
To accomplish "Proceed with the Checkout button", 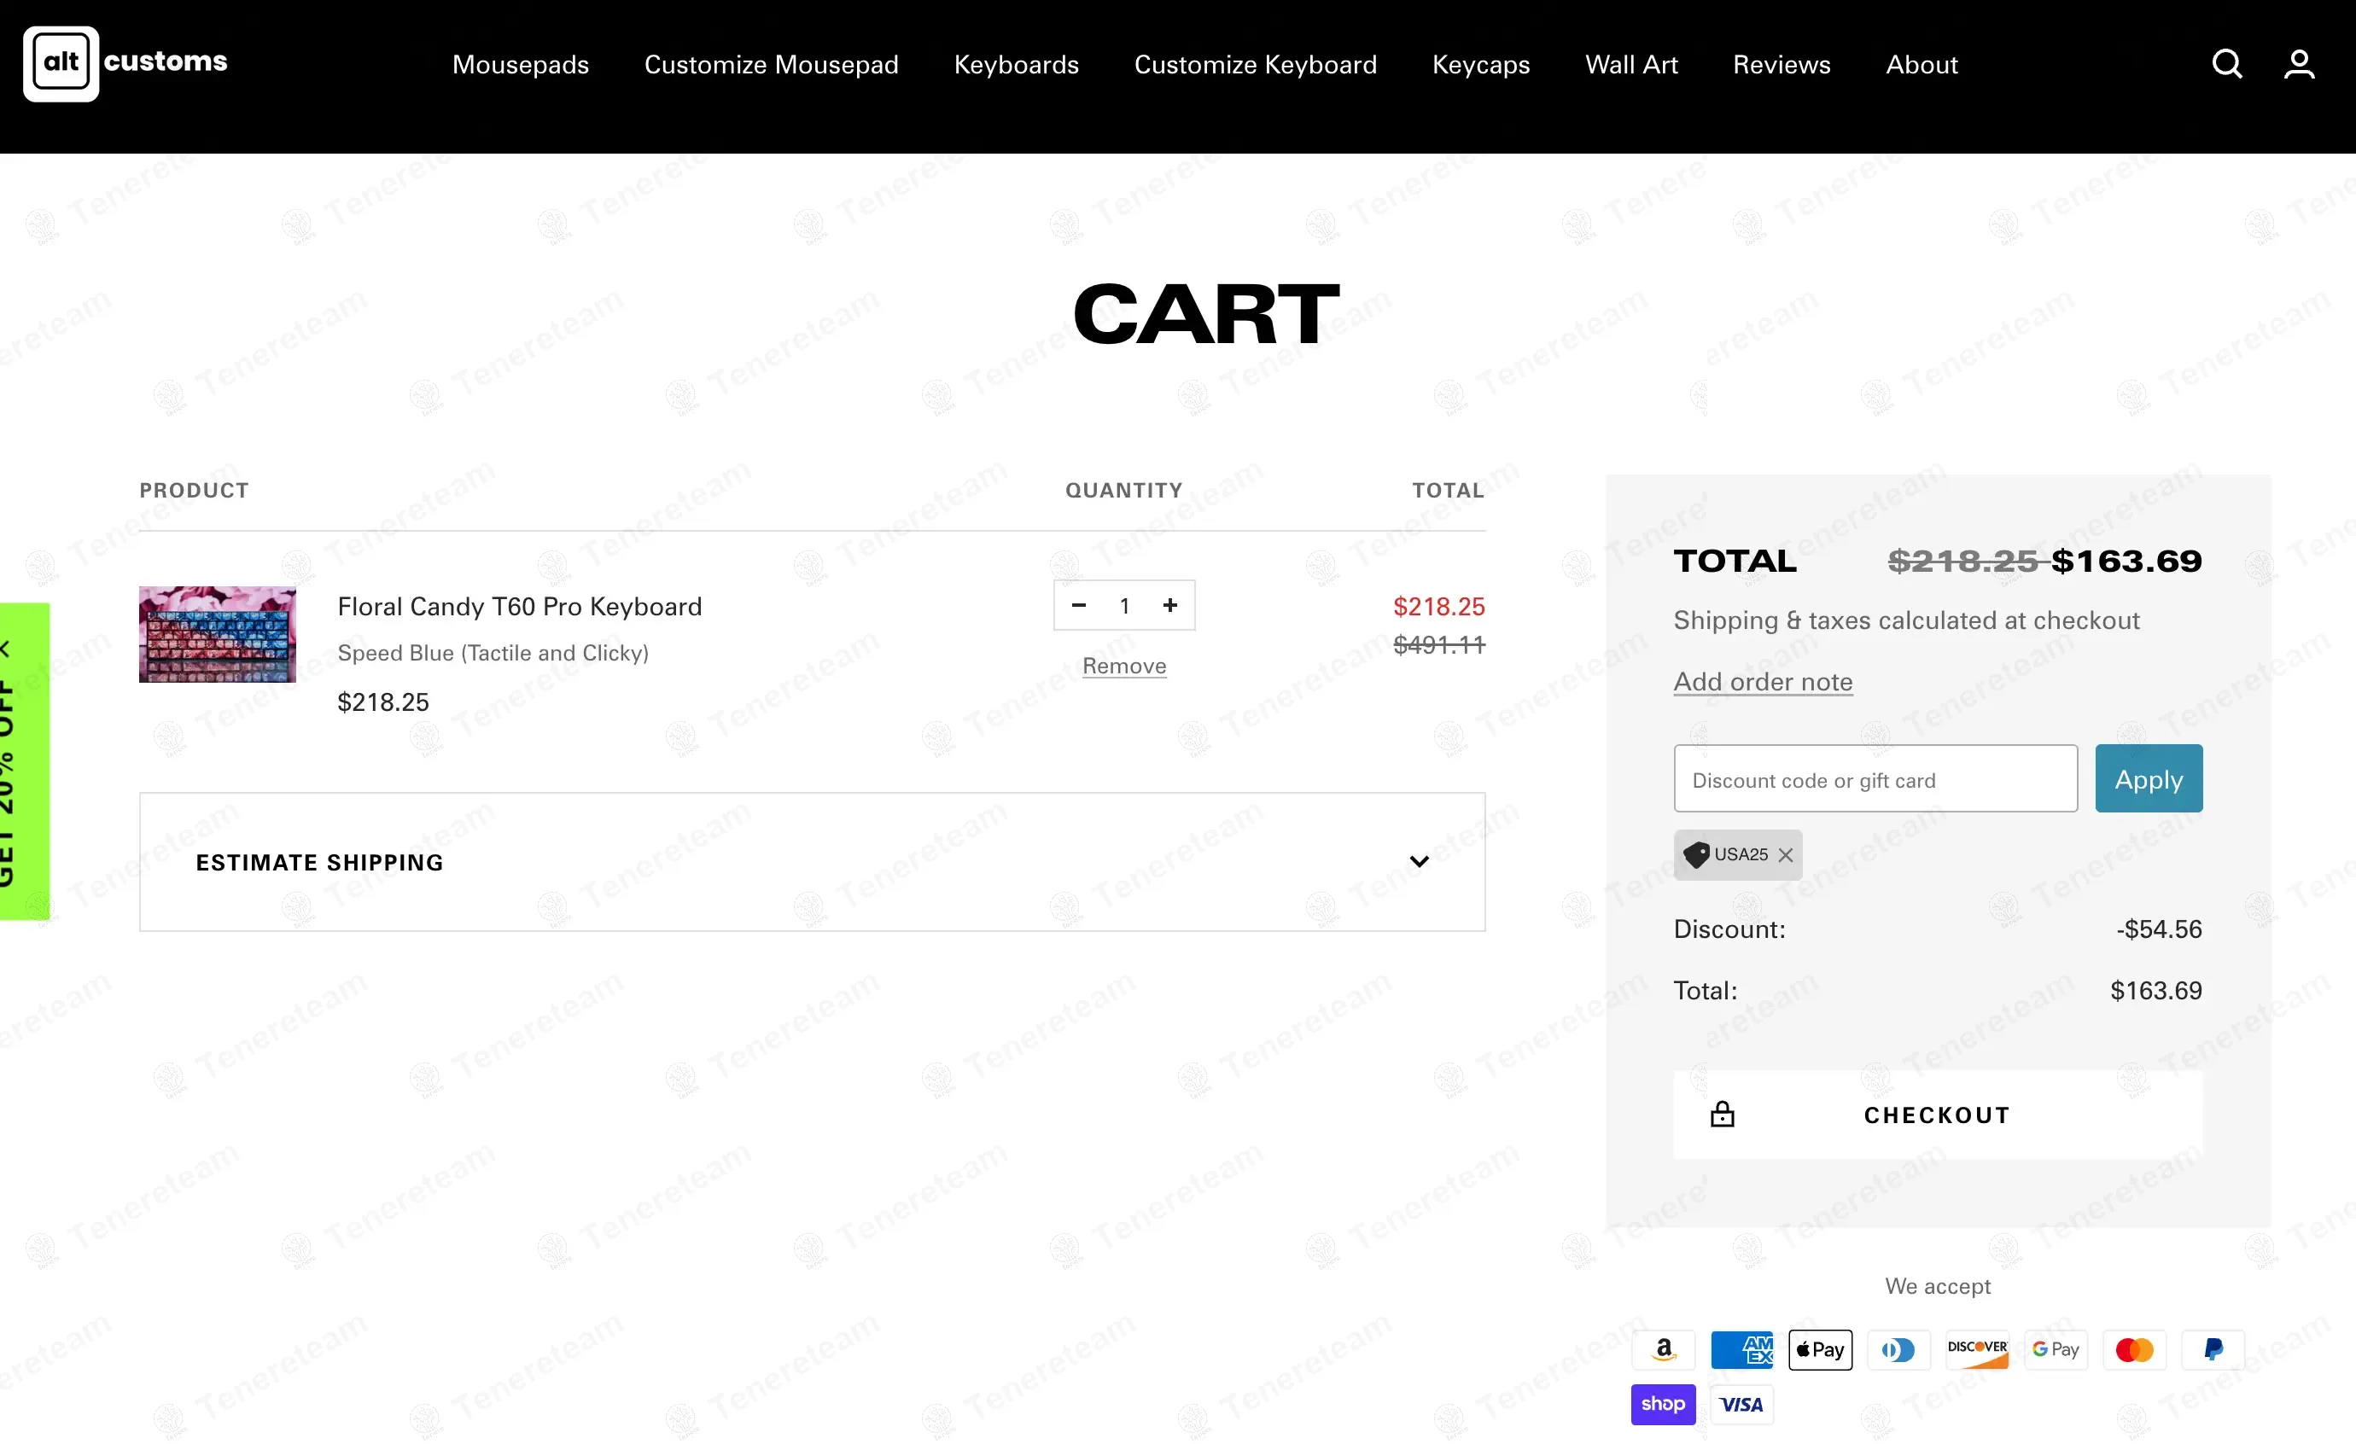I will pyautogui.click(x=1937, y=1115).
